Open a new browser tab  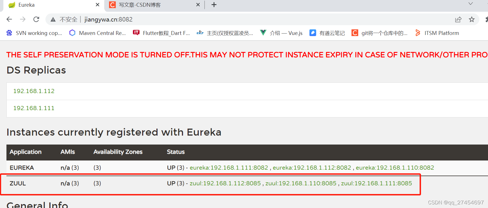pos(214,5)
